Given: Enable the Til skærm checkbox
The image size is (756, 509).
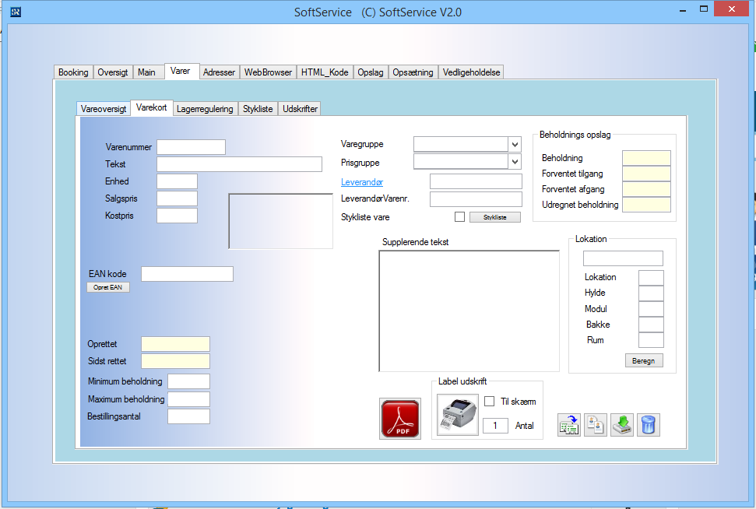Looking at the screenshot, I should [x=490, y=402].
